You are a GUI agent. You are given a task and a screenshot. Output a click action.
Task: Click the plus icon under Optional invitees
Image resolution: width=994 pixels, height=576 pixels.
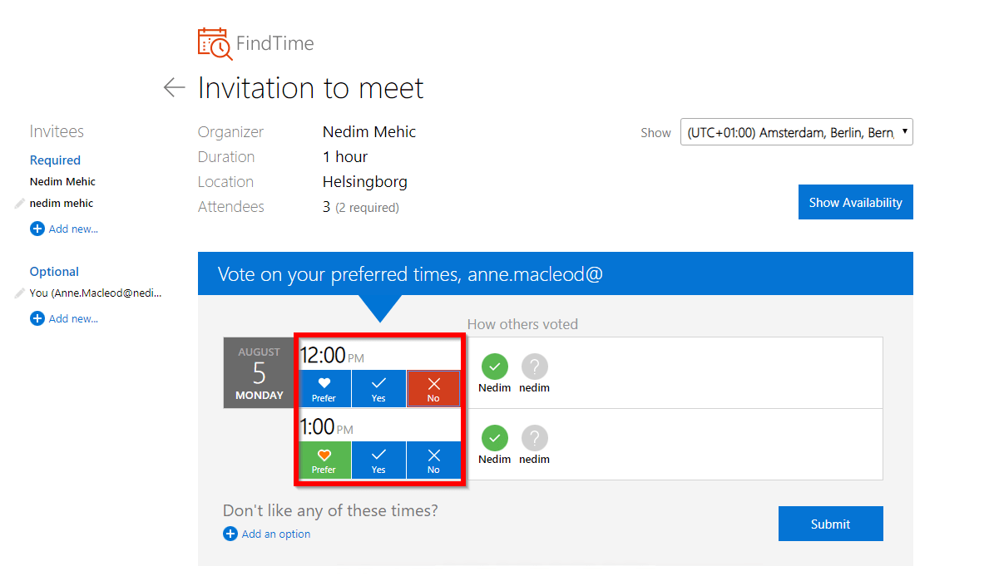click(x=37, y=318)
